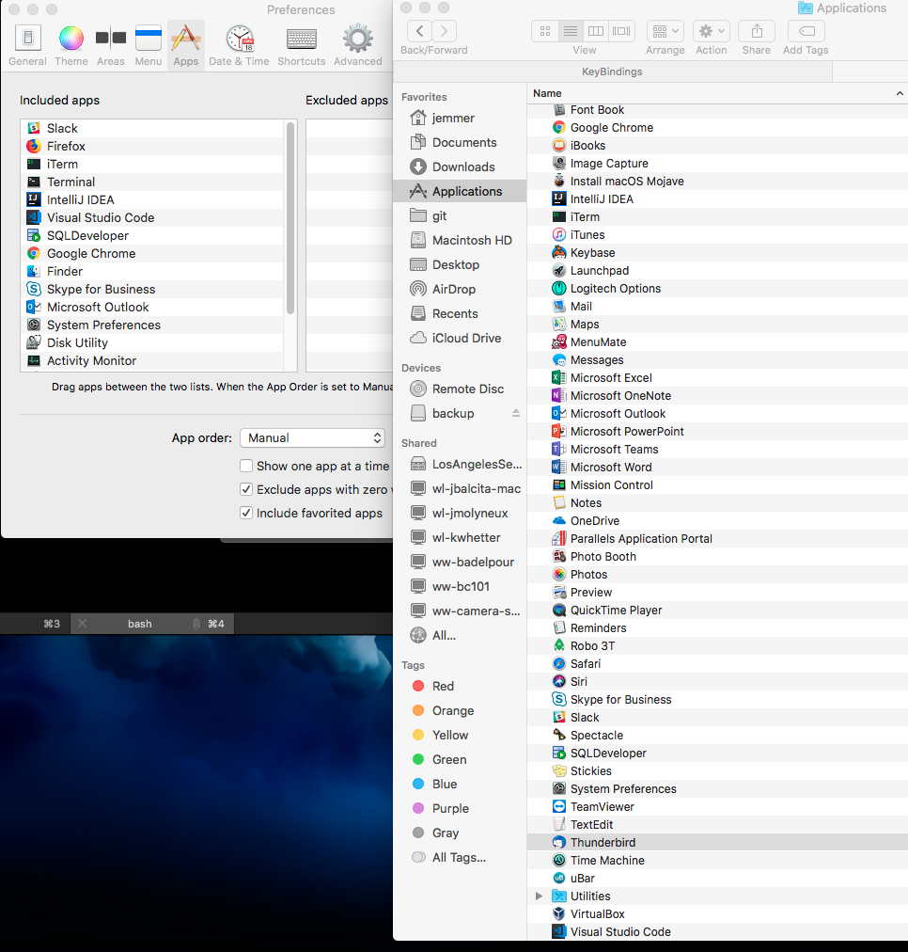Select TeamViewer in Applications list
The height and width of the screenshot is (952, 908).
[717, 807]
